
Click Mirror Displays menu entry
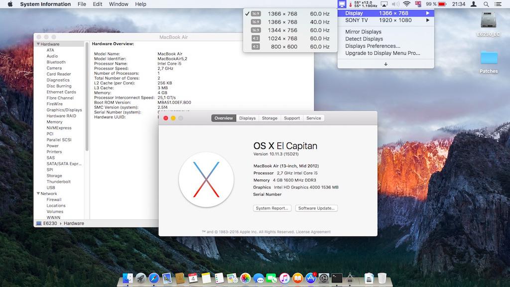tap(363, 32)
